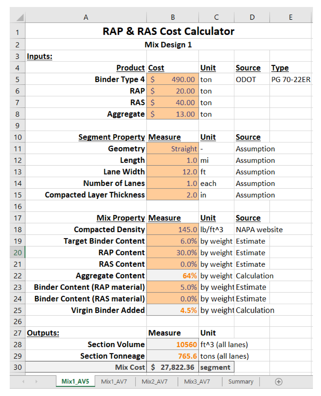Click the Compacted Density 145.0 cell
Image resolution: width=321 pixels, height=396 pixels.
173,229
